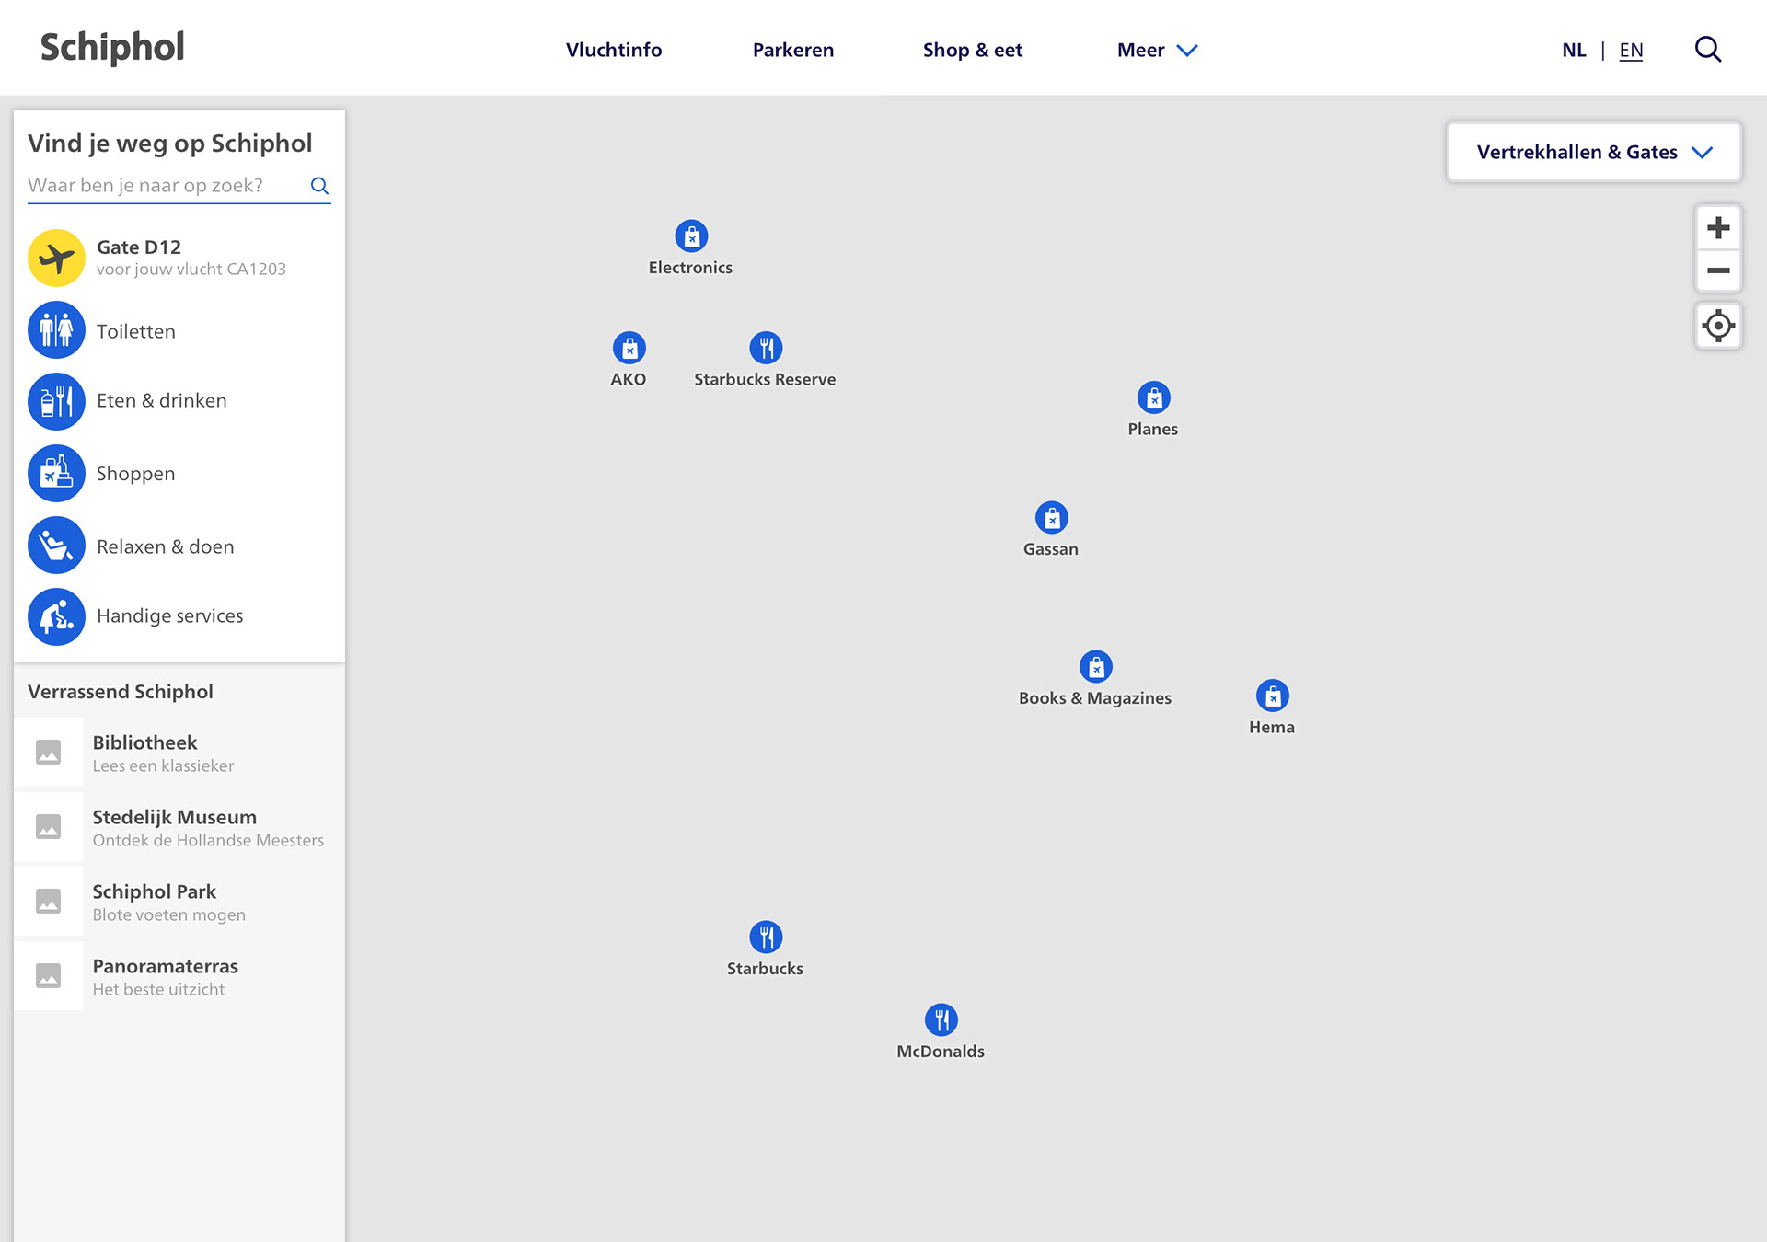Click 'voor jouw vlucht CA1203' text
Viewport: 1767px width, 1242px height.
[x=191, y=269]
